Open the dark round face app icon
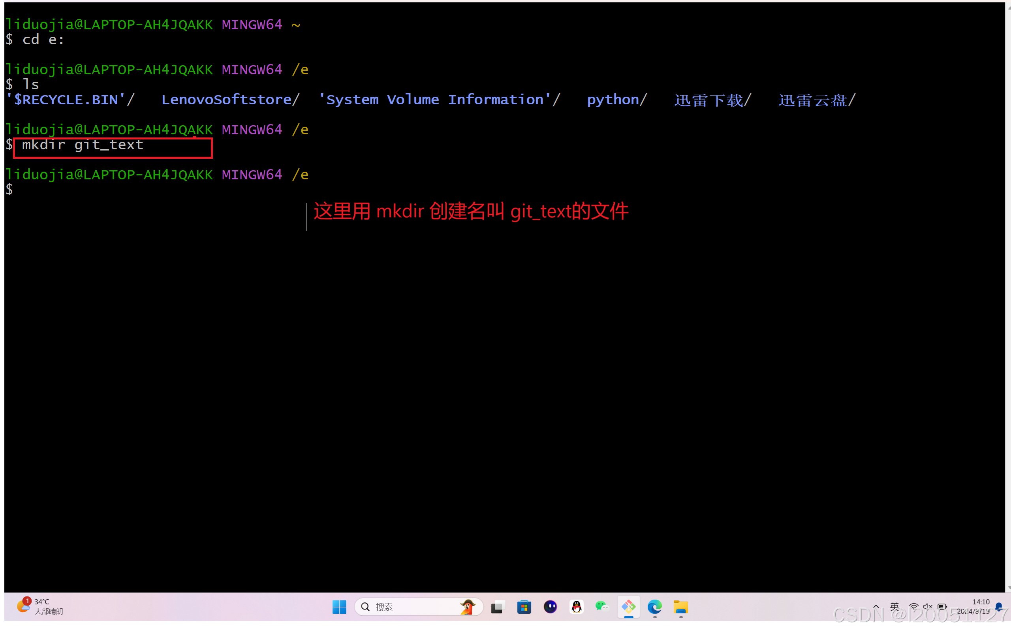This screenshot has height=632, width=1011. pyautogui.click(x=550, y=606)
